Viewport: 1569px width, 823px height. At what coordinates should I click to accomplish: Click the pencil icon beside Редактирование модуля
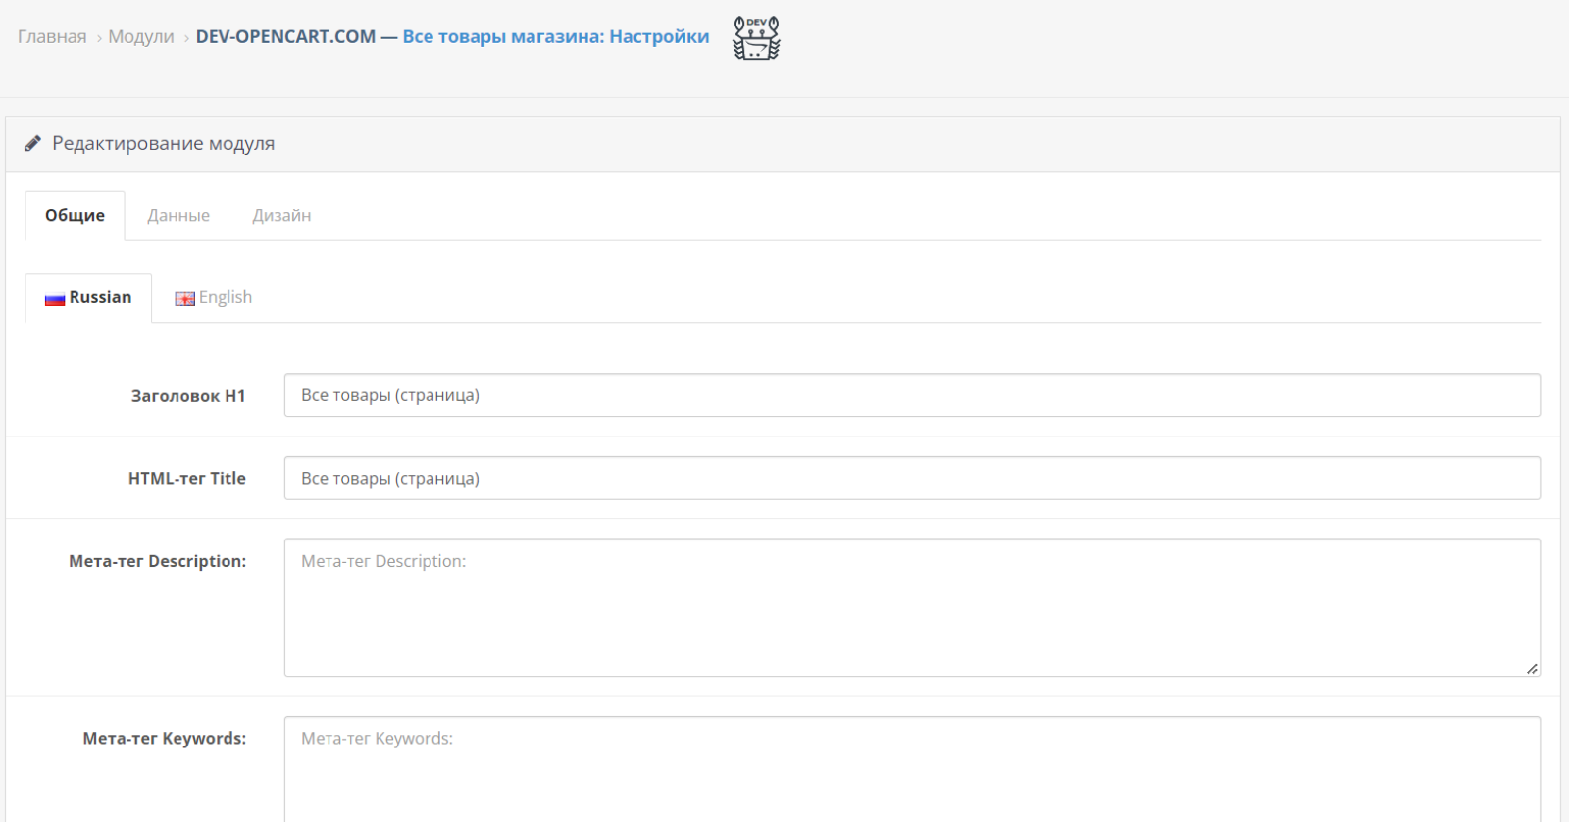click(x=32, y=144)
